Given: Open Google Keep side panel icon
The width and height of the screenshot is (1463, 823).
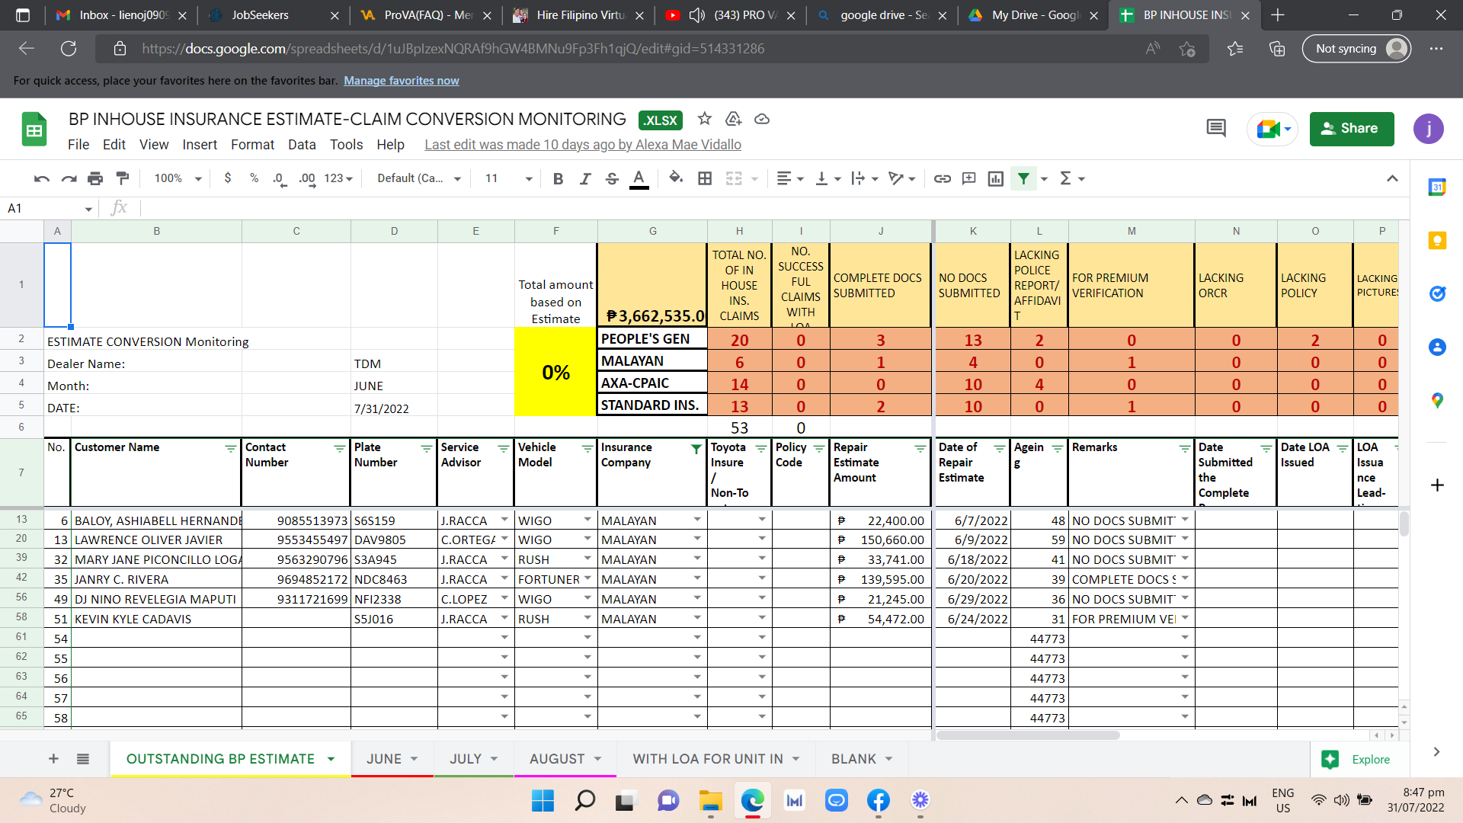Looking at the screenshot, I should (1437, 241).
